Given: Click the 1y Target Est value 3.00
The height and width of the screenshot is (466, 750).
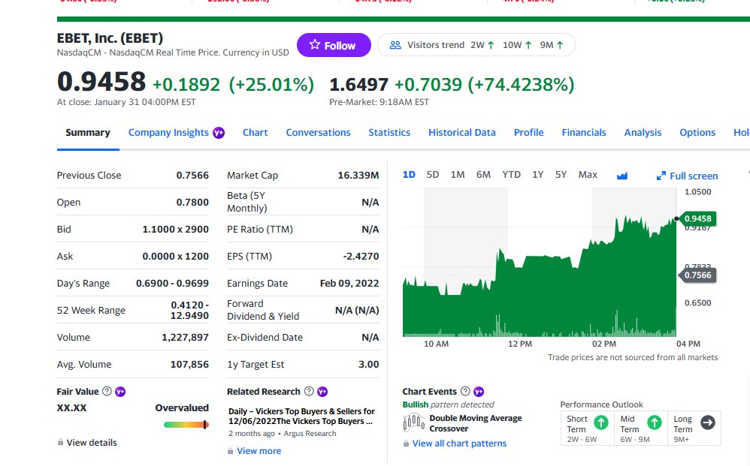Looking at the screenshot, I should coord(369,364).
